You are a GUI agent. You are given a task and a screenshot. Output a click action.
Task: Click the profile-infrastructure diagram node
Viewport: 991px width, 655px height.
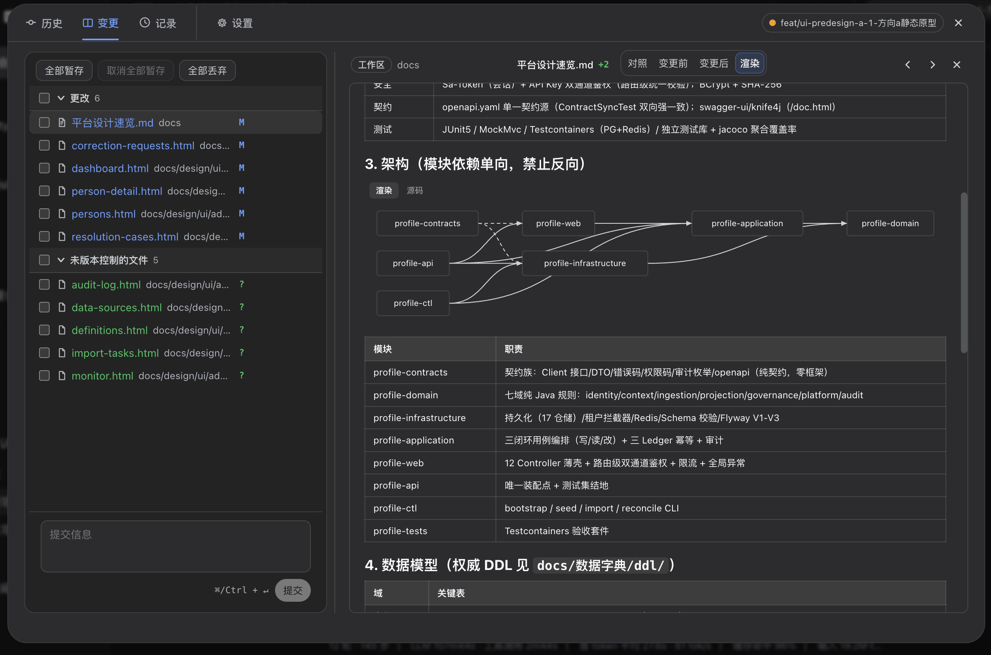[585, 263]
